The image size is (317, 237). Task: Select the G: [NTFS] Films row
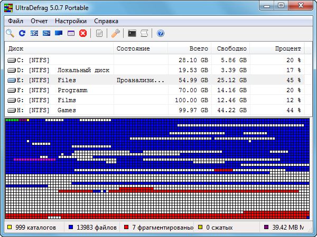(155, 100)
